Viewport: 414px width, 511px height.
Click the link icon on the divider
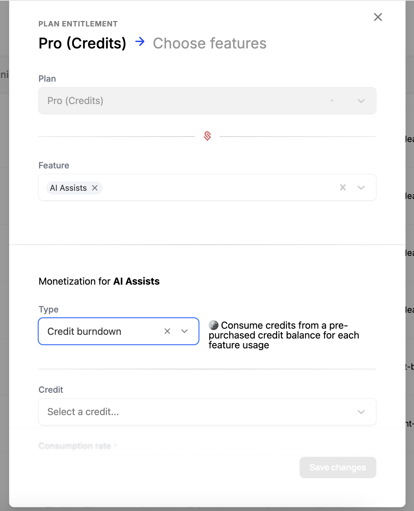coord(207,136)
